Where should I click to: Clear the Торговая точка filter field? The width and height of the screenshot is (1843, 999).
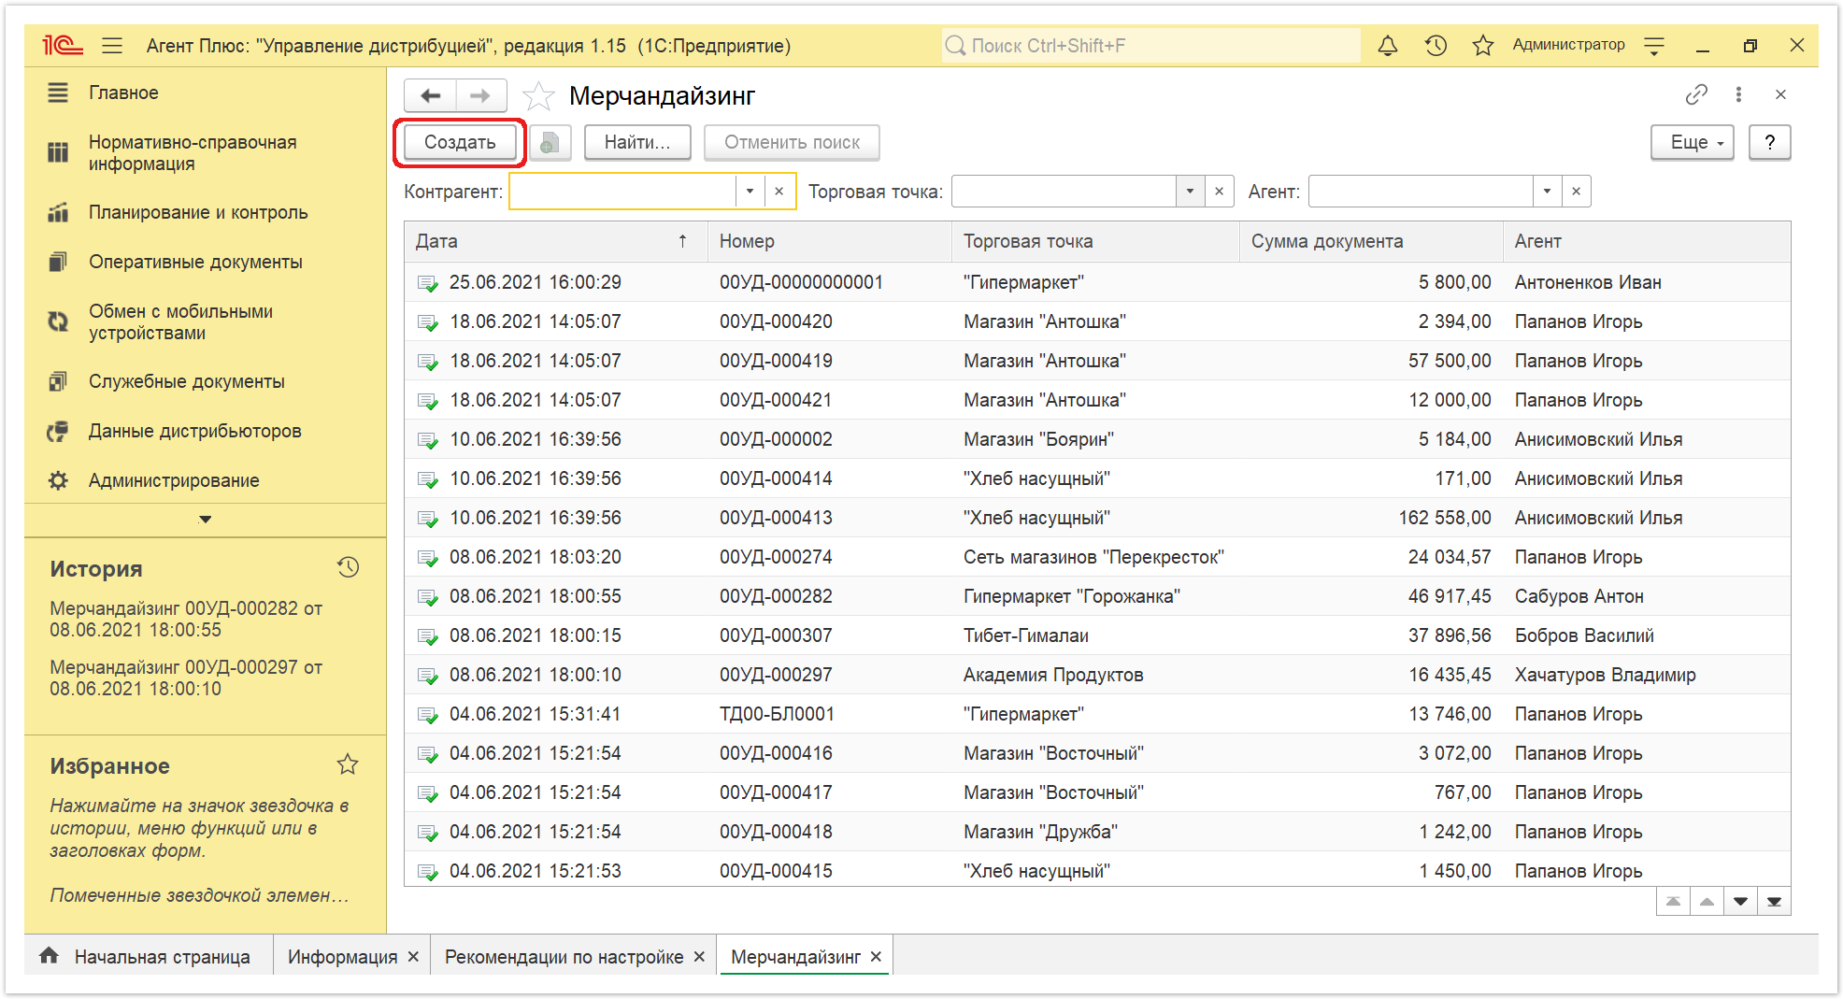1219,192
